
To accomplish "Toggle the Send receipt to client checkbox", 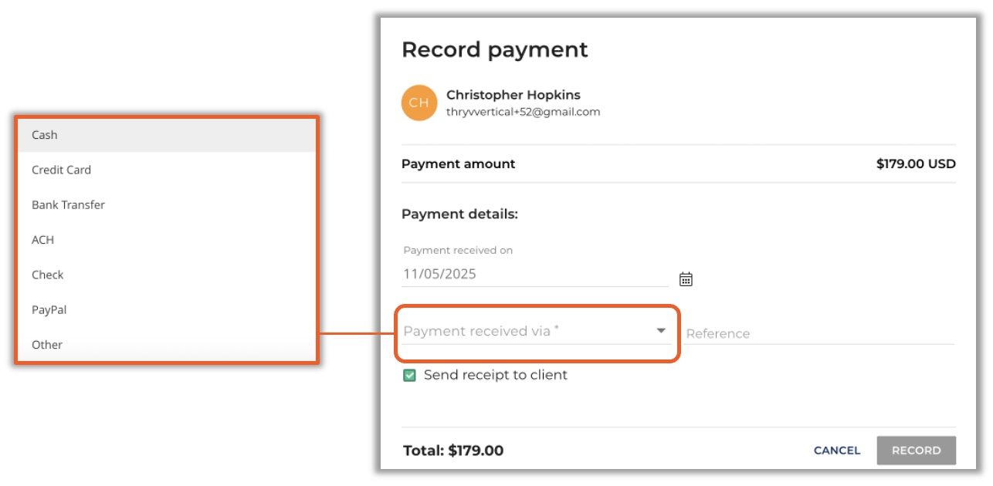I will pos(410,376).
